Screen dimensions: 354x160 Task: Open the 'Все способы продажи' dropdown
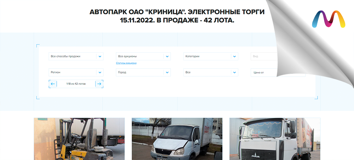click(x=76, y=57)
